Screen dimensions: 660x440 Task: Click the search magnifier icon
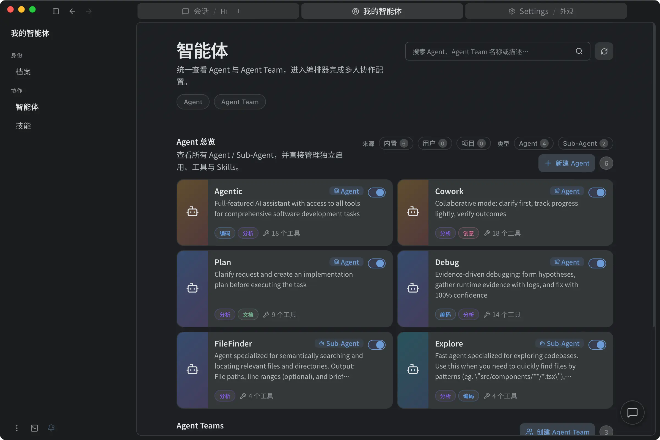click(579, 51)
